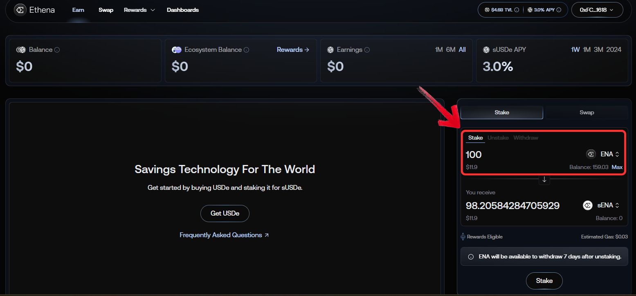Click the TVL coin icon in header
Image resolution: width=636 pixels, height=296 pixels.
pos(487,10)
